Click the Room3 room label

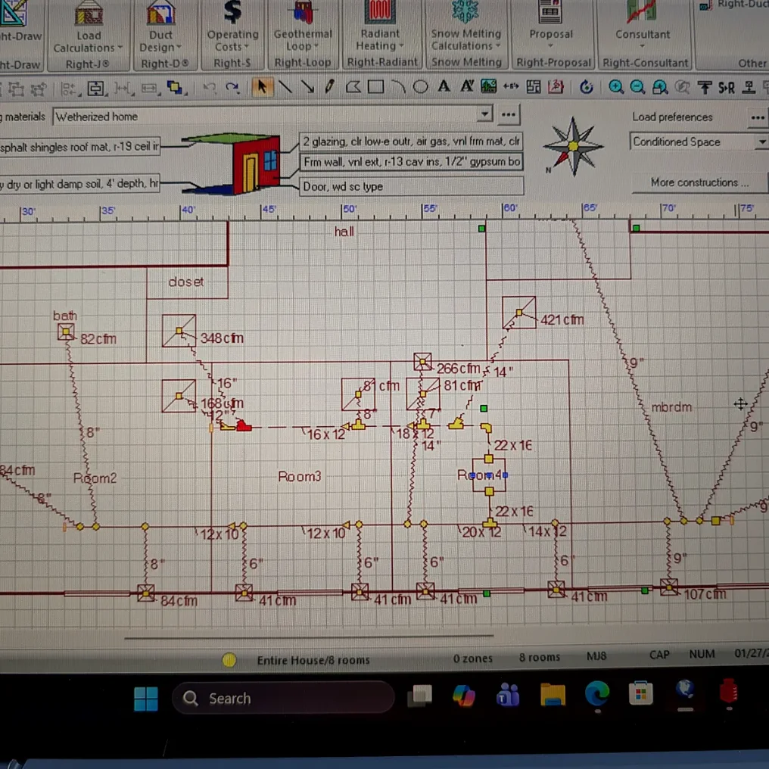click(x=300, y=476)
